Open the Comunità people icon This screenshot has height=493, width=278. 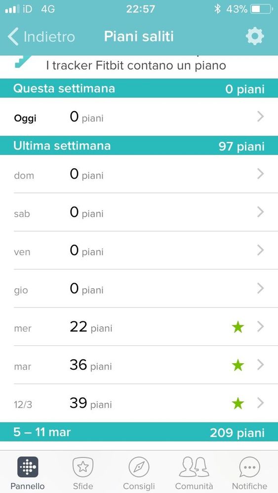tap(194, 467)
